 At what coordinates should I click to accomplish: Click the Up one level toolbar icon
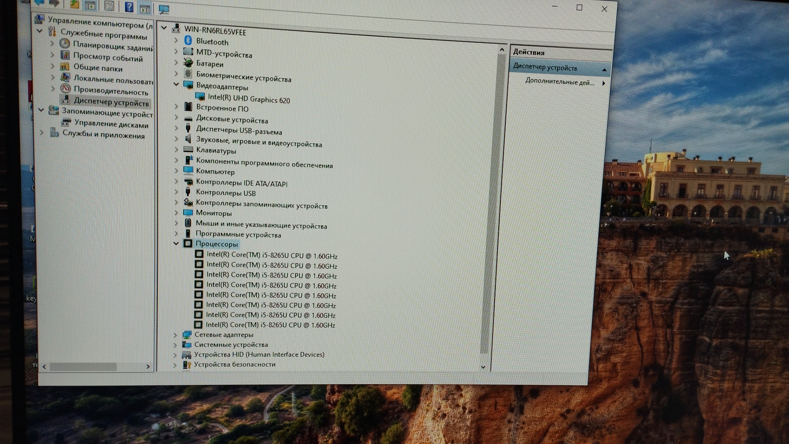pyautogui.click(x=74, y=5)
